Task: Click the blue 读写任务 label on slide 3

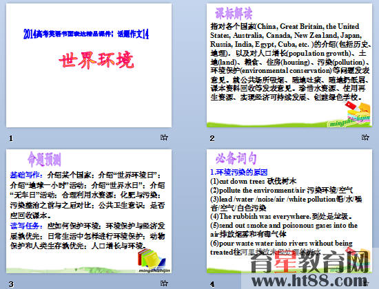Action: (x=26, y=226)
